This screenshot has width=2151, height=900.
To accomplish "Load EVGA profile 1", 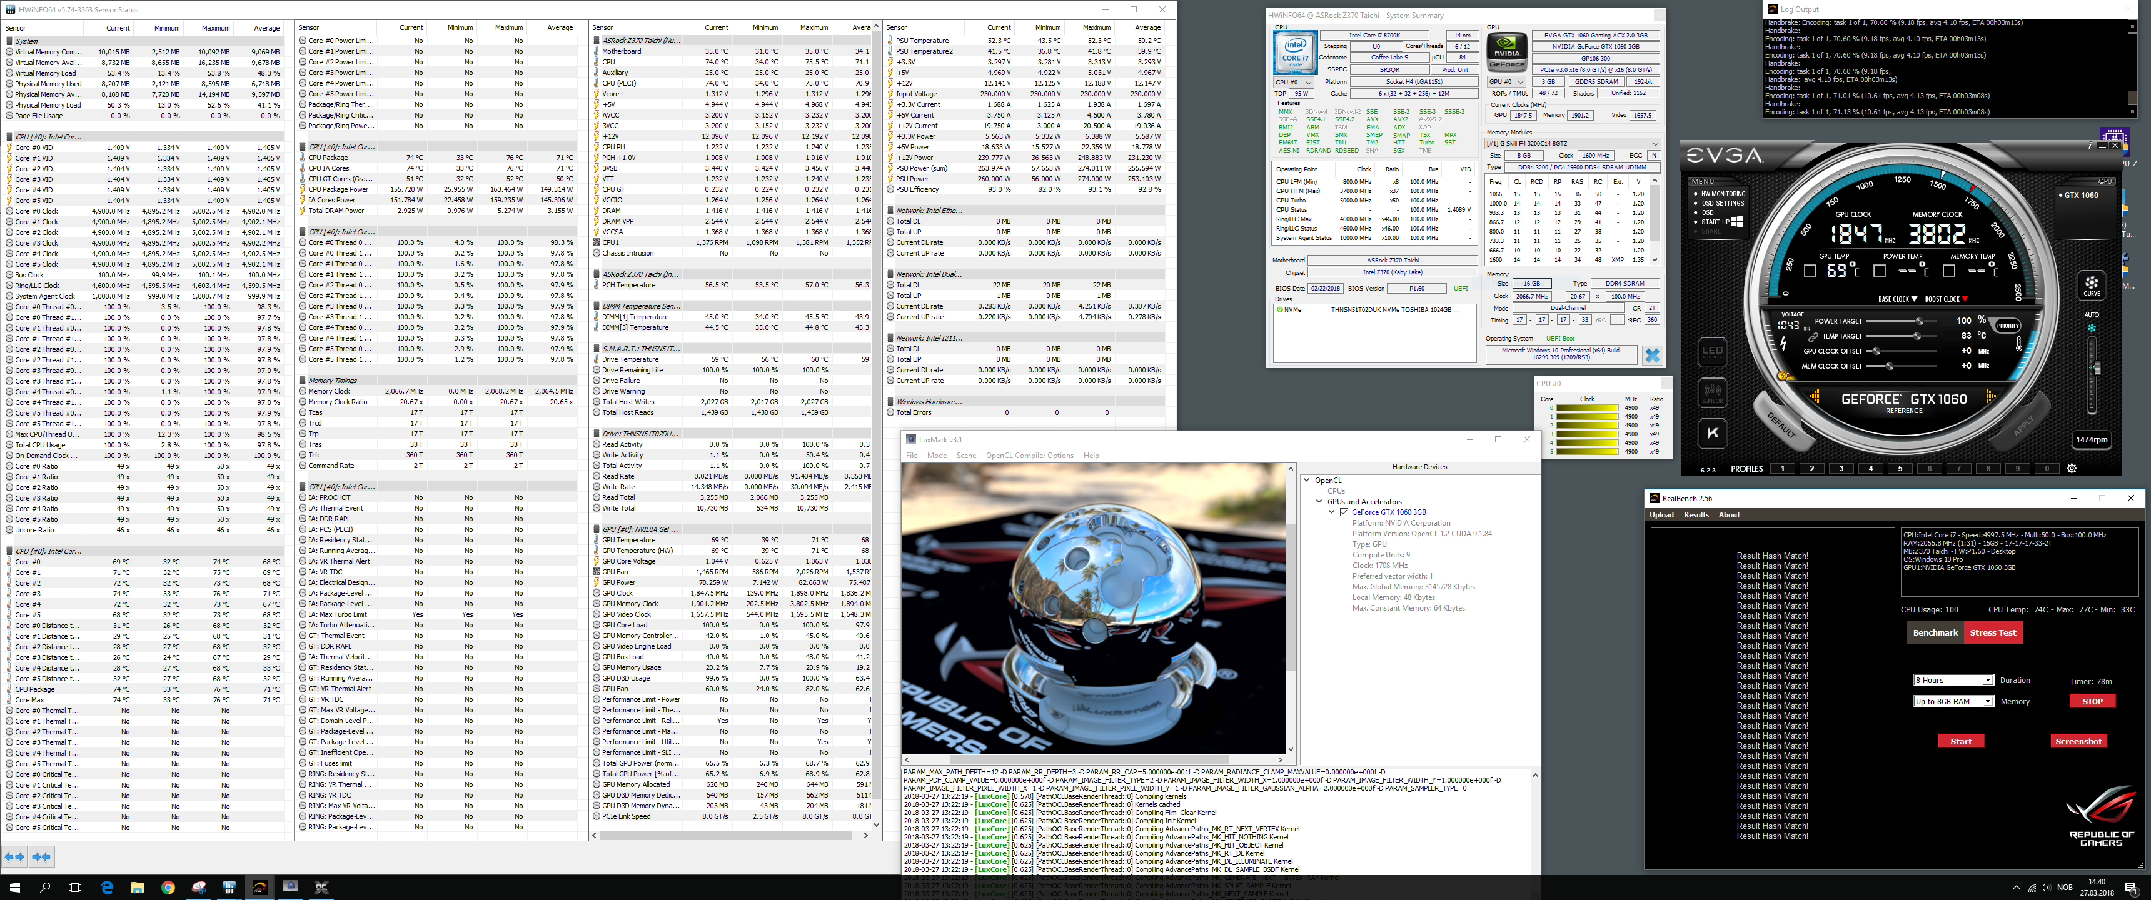I will coord(1782,468).
